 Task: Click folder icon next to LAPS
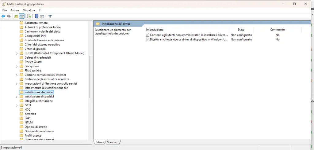[x=21, y=118]
